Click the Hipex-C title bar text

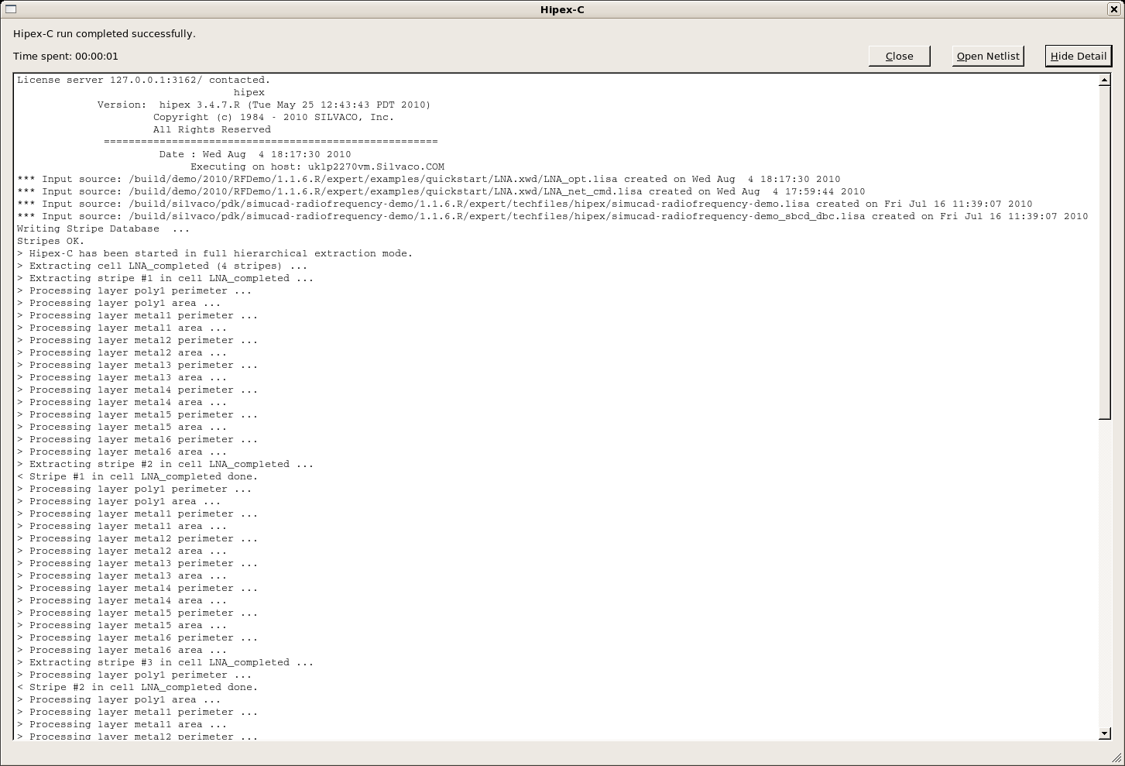pyautogui.click(x=562, y=9)
